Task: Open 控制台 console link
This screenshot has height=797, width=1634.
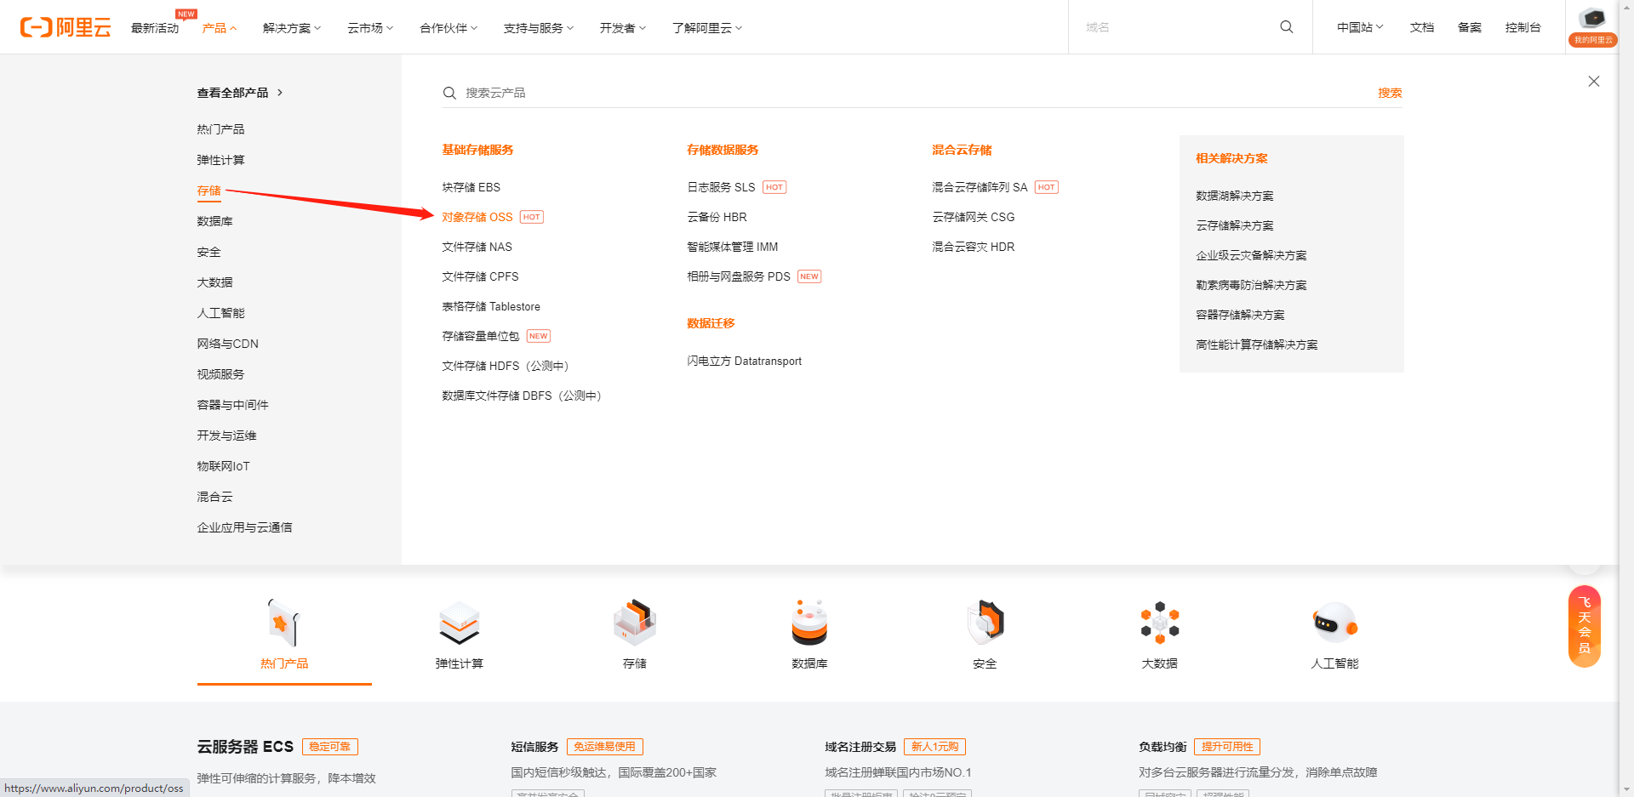Action: (1523, 27)
